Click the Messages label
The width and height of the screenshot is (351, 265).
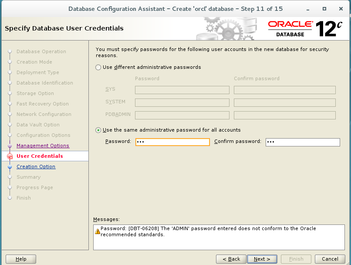(106, 220)
